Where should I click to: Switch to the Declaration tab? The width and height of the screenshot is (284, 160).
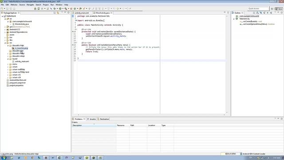103,119
